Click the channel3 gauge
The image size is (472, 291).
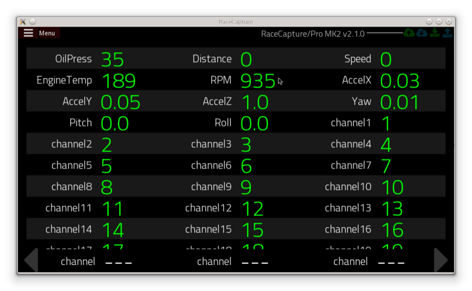[x=236, y=144]
